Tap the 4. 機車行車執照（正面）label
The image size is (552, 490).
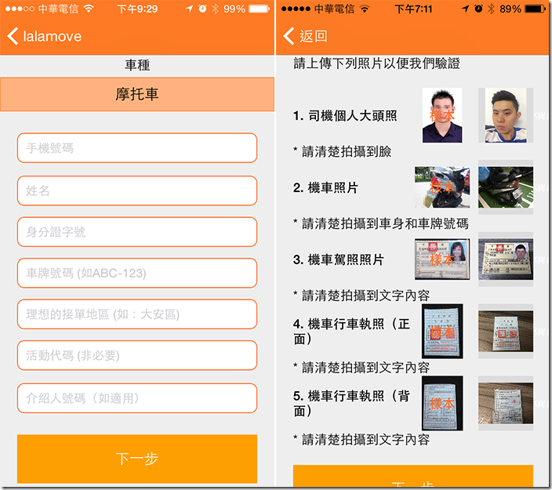coord(351,332)
